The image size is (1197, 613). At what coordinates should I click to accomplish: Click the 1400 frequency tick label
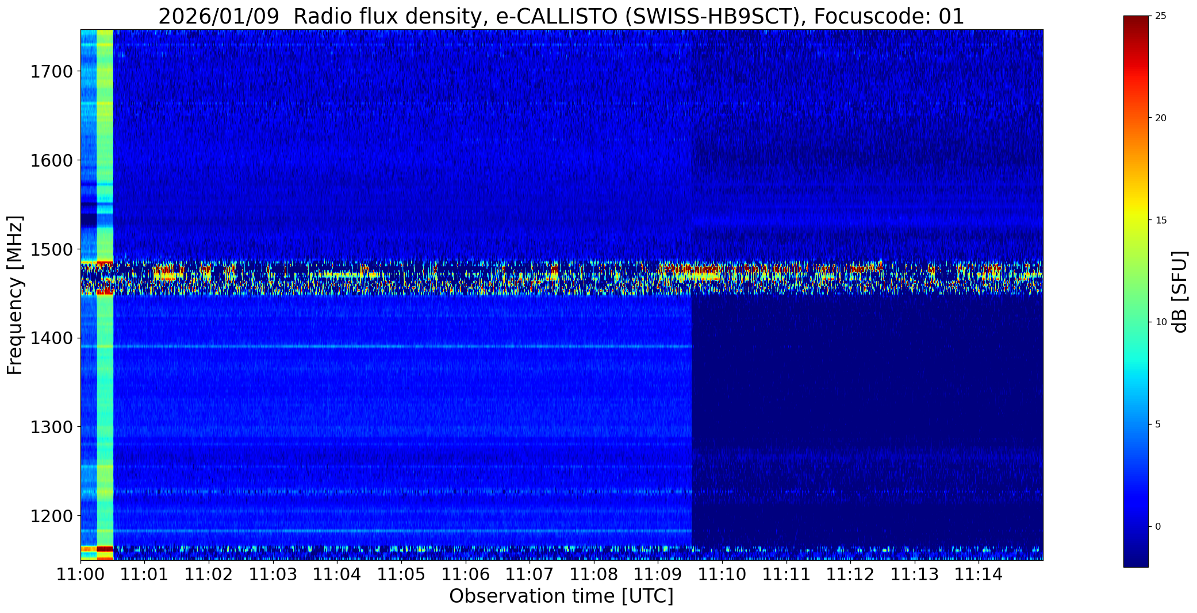(x=51, y=338)
